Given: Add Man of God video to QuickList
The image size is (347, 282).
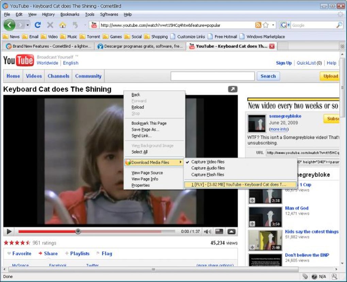Looking at the screenshot, I should 252,224.
